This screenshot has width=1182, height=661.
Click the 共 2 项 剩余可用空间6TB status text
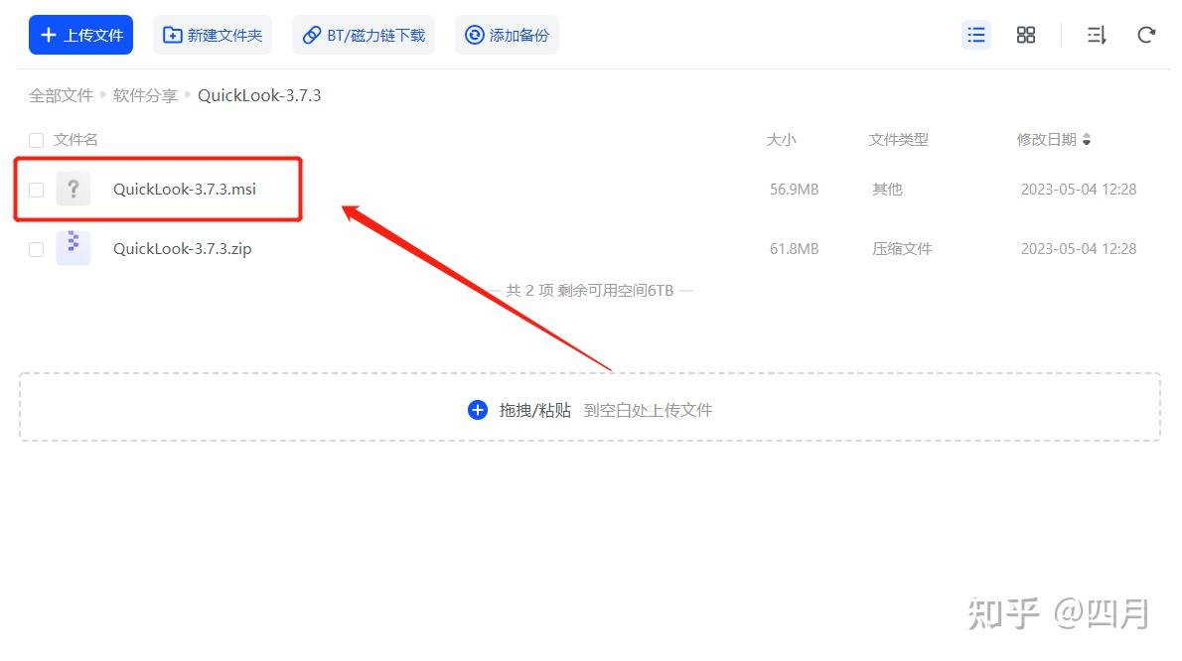pos(589,290)
